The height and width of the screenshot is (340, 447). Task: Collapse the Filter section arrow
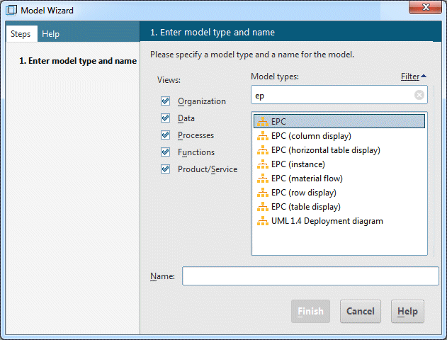click(424, 76)
